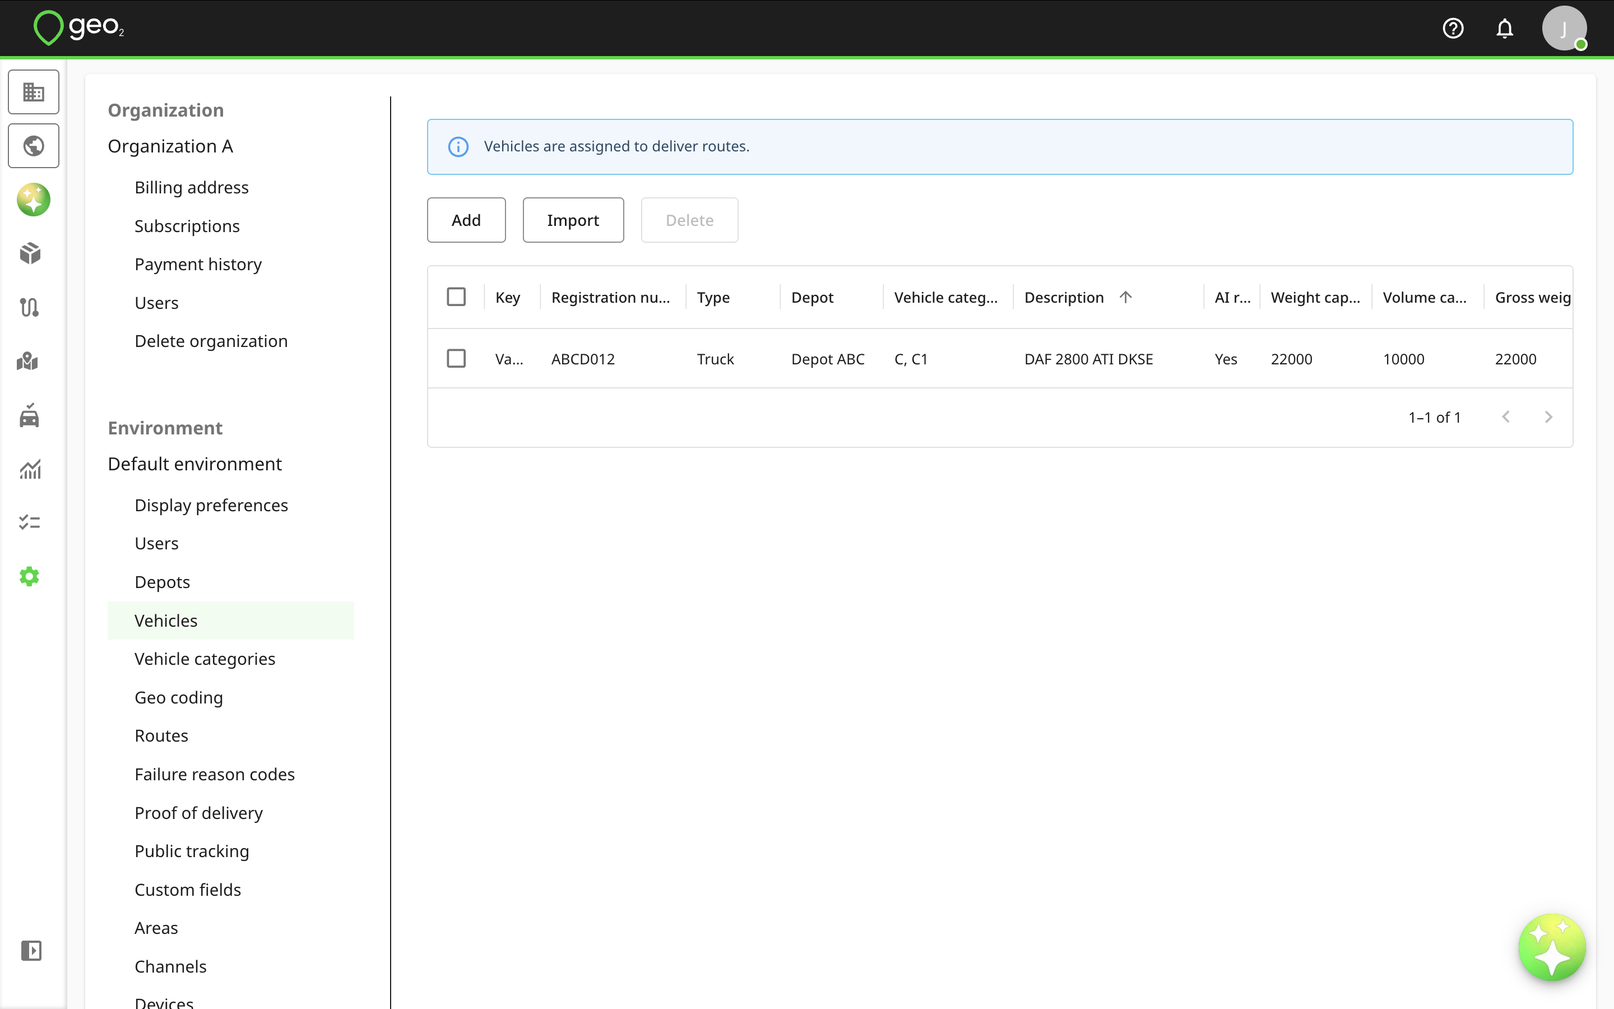This screenshot has height=1009, width=1614.
Task: Open Delete organization page
Action: click(211, 341)
